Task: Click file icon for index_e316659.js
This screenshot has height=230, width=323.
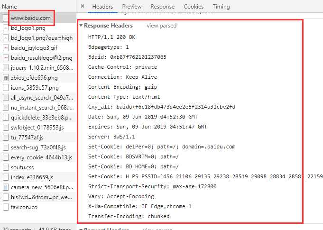Action: (x=6, y=177)
